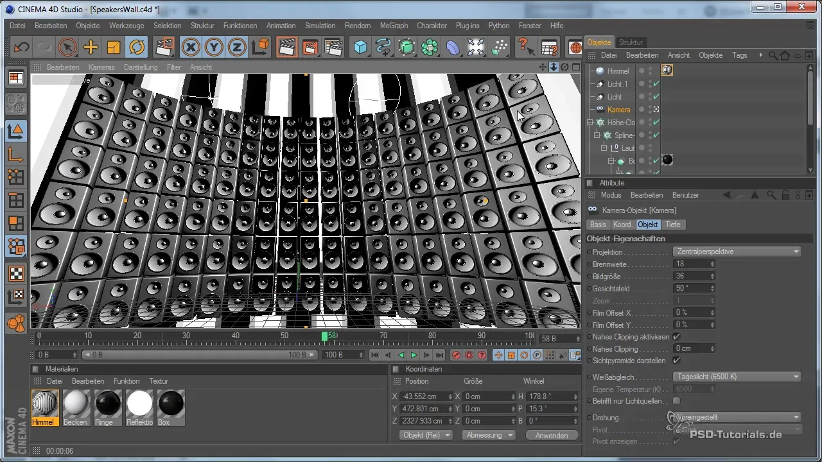822x462 pixels.
Task: Render to picture viewer
Action: [x=310, y=47]
